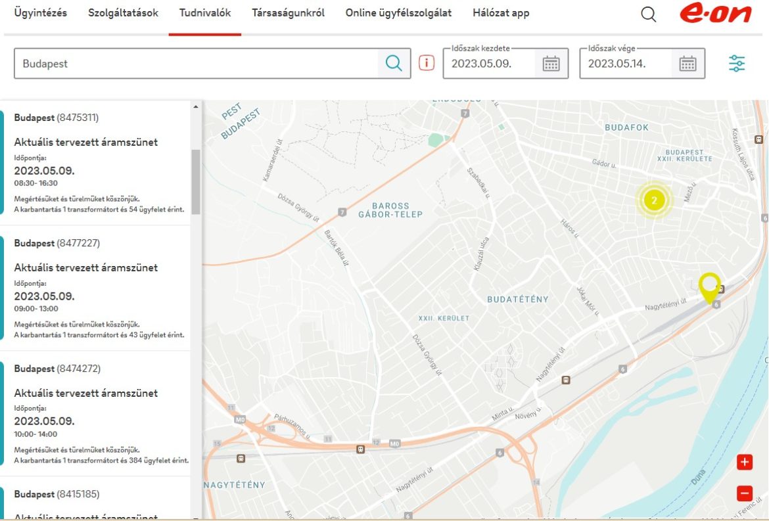This screenshot has width=769, height=521.
Task: Zoom out the map with the minus button
Action: pos(744,493)
